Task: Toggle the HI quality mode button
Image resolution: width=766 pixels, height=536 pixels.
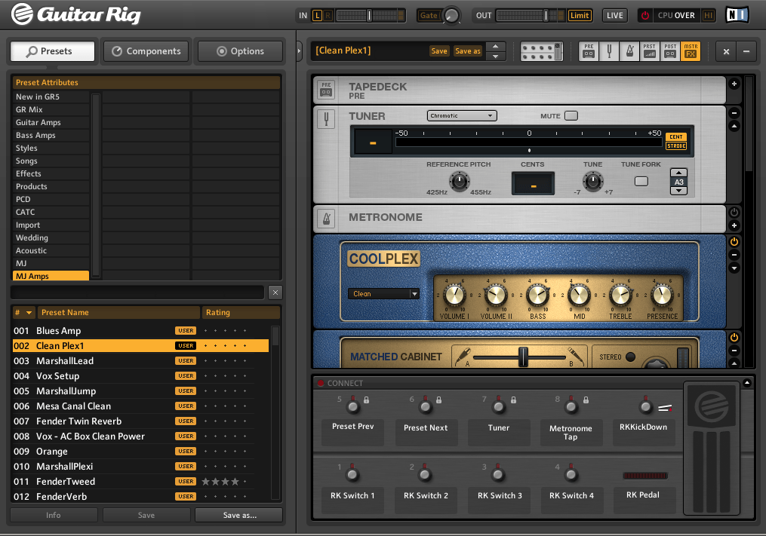Action: coord(708,16)
